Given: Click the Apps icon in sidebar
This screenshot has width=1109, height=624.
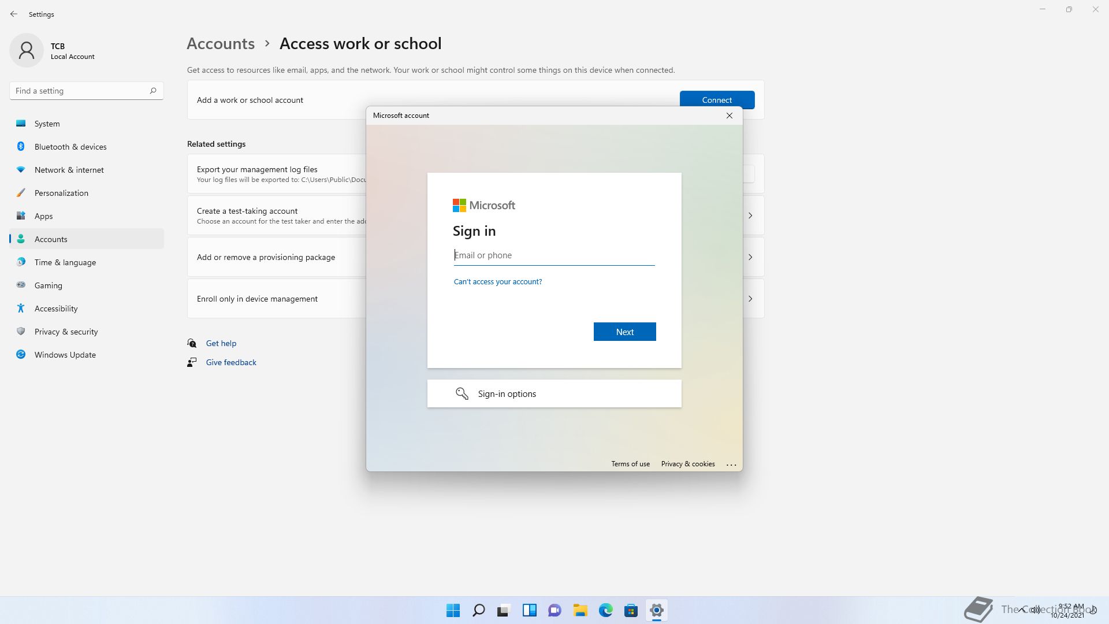Looking at the screenshot, I should point(21,216).
